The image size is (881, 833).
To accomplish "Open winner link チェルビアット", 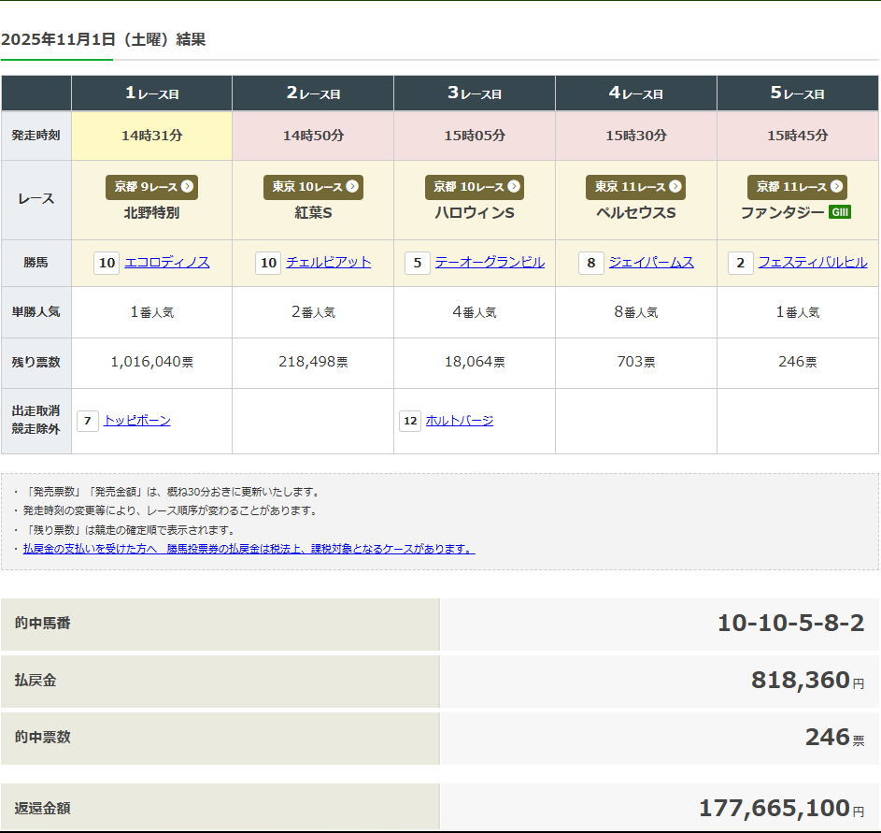I will 328,263.
